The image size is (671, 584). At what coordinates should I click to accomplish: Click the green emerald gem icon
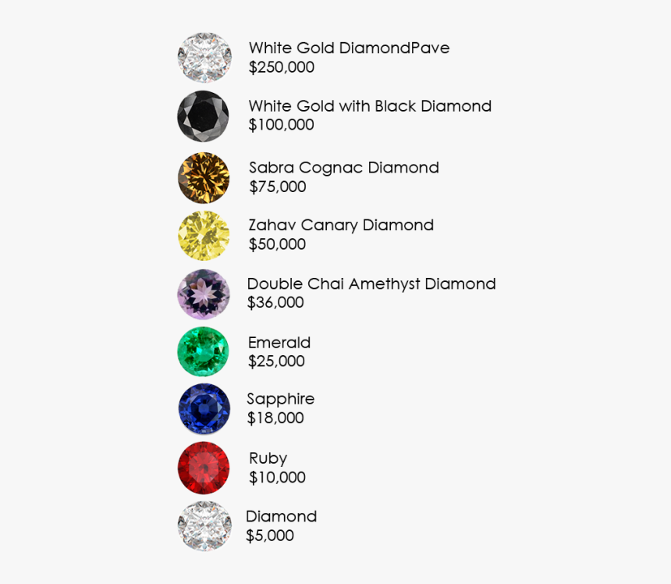(203, 352)
